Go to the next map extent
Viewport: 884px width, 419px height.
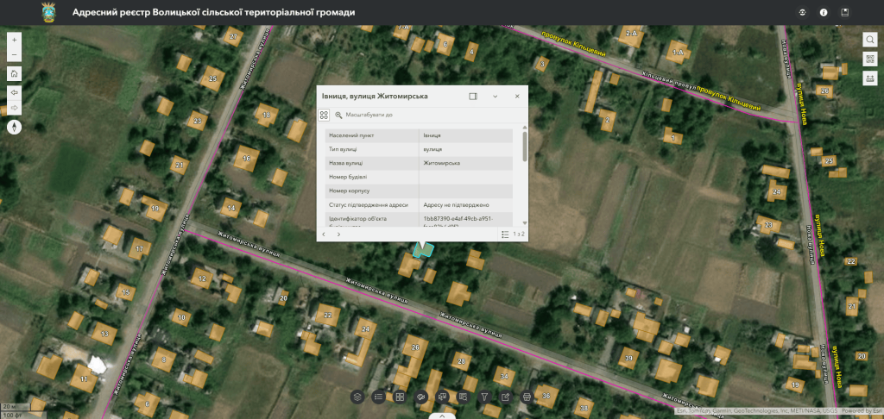click(x=14, y=107)
